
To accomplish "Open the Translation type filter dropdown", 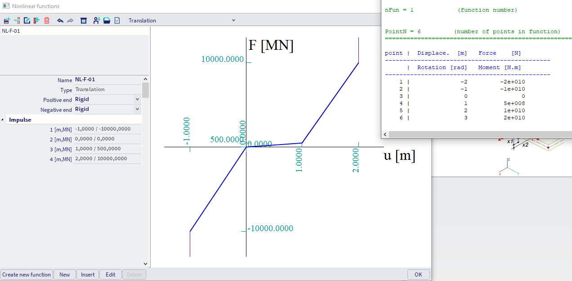I will click(x=181, y=21).
